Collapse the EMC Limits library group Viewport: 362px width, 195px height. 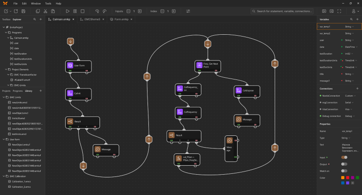[x=4, y=98]
